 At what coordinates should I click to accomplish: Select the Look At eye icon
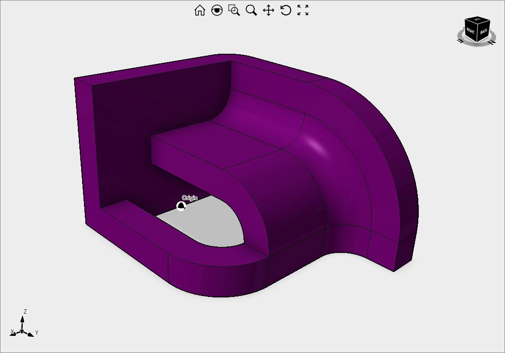coord(217,10)
